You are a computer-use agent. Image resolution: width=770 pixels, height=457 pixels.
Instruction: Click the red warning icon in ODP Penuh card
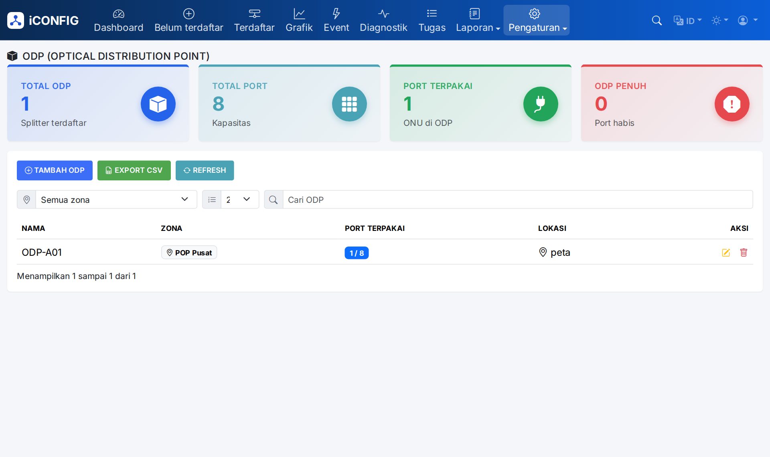(x=732, y=104)
